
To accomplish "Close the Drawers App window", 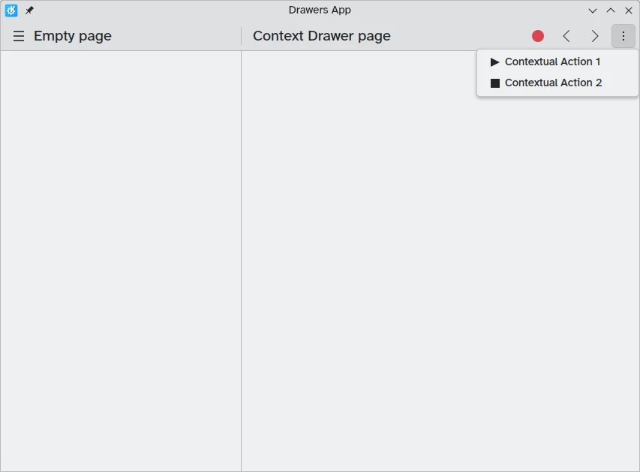I will 629,11.
